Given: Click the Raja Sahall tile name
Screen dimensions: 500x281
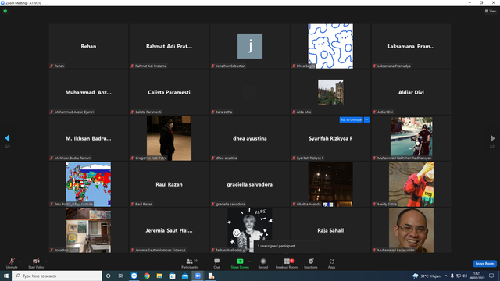Looking at the screenshot, I should coord(330,230).
